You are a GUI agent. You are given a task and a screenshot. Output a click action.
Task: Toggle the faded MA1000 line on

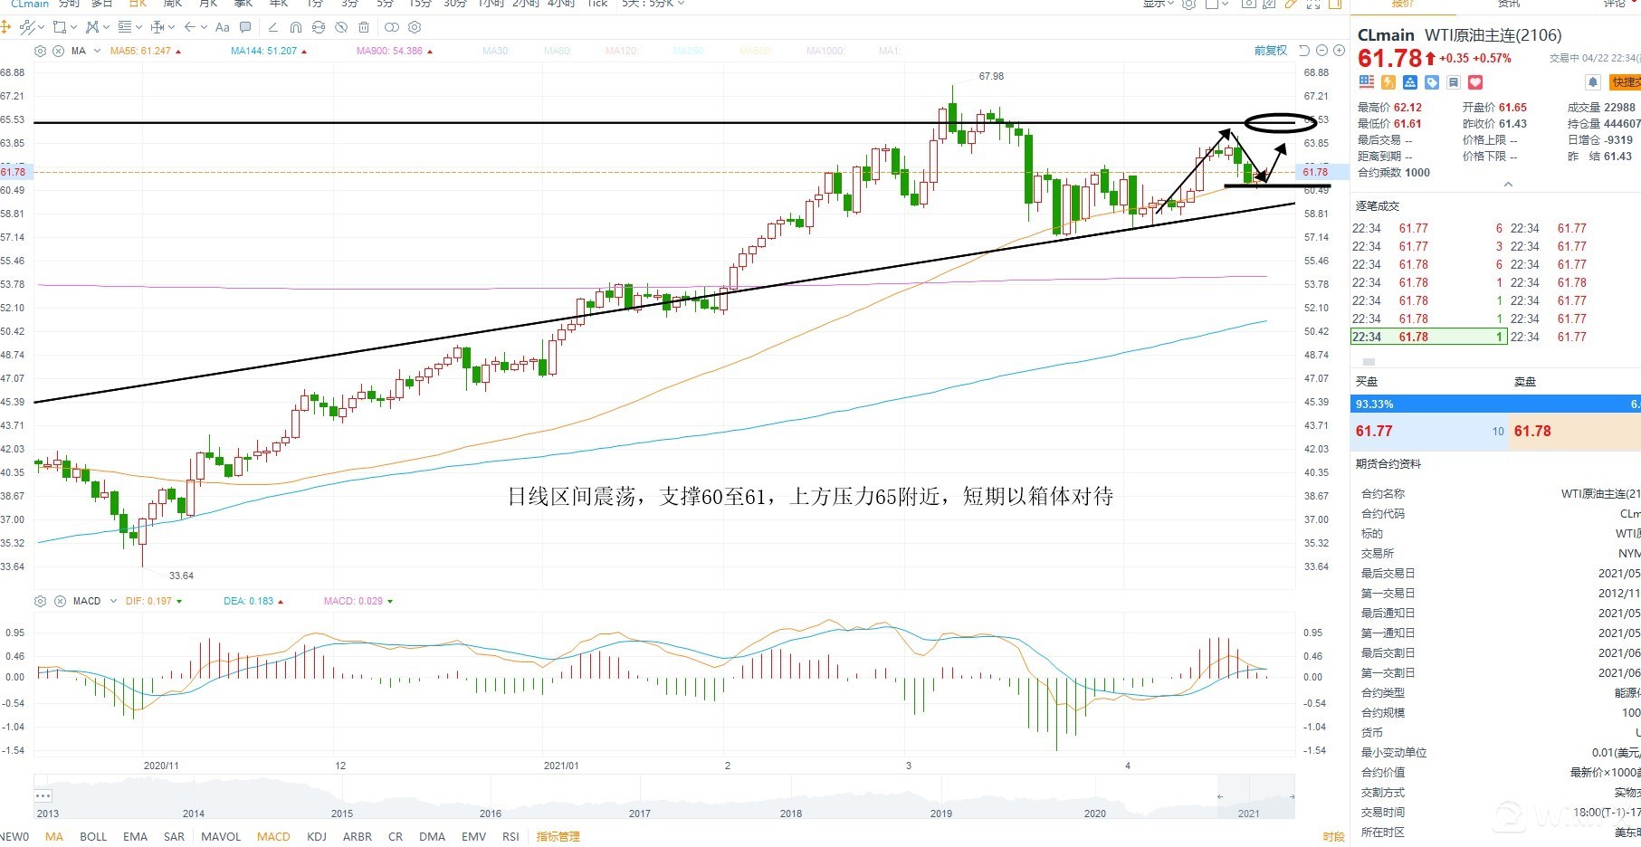(825, 51)
